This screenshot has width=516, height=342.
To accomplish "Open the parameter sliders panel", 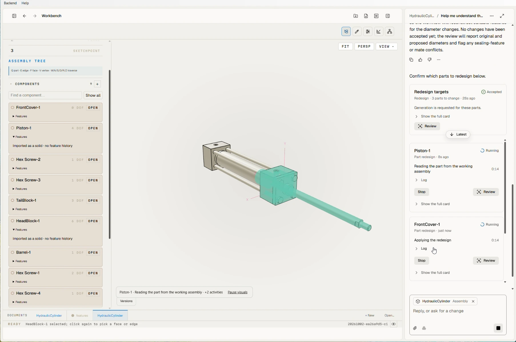I will (368, 32).
